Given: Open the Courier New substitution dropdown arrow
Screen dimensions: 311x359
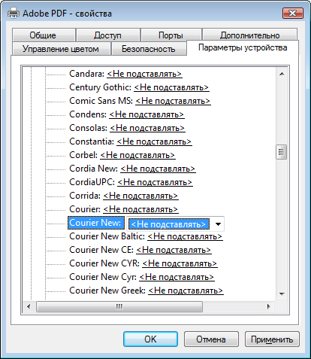Looking at the screenshot, I should tap(218, 224).
